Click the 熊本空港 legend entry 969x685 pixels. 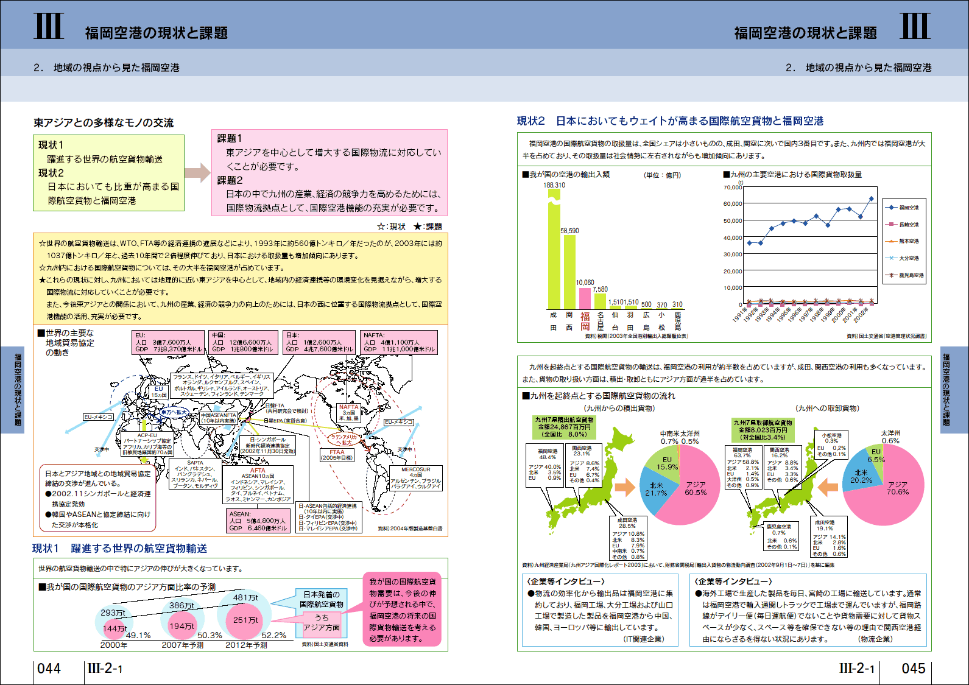pos(903,241)
